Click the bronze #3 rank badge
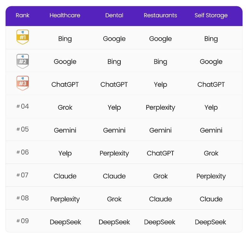This screenshot has width=249, height=241. [x=23, y=83]
